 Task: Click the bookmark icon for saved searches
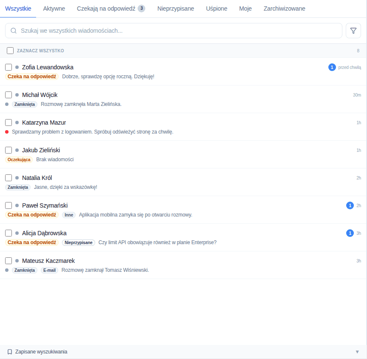point(10,352)
